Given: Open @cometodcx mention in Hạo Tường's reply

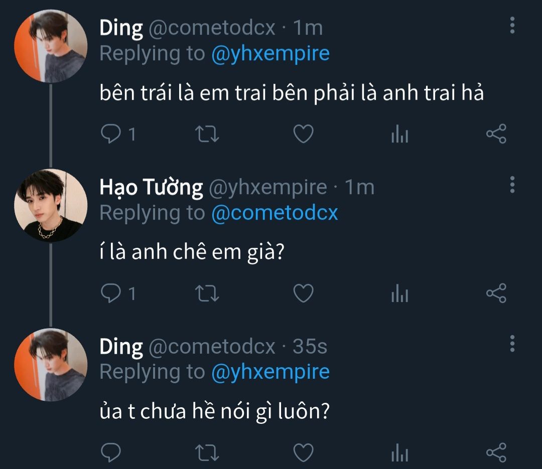Looking at the screenshot, I should pyautogui.click(x=275, y=213).
